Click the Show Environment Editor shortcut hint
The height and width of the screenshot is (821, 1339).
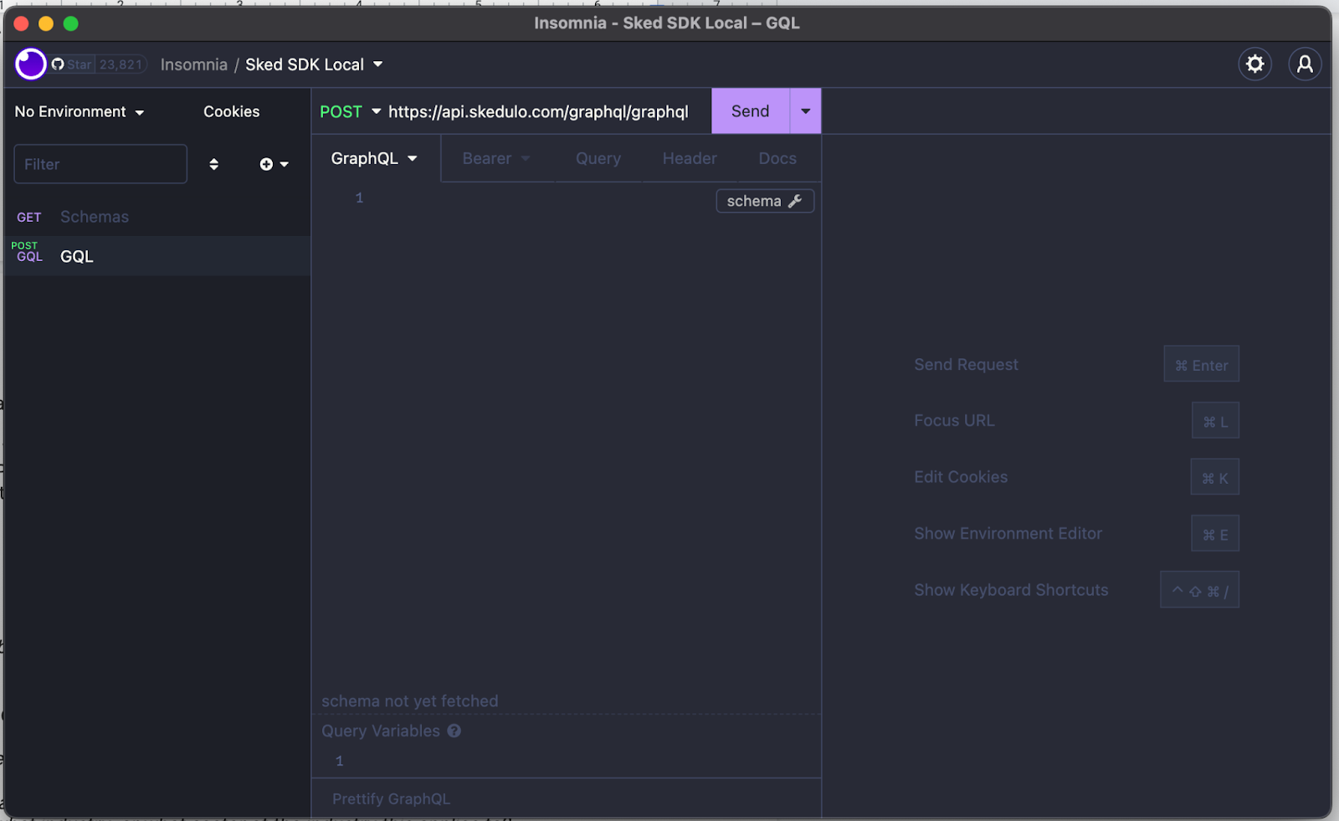pos(1008,533)
